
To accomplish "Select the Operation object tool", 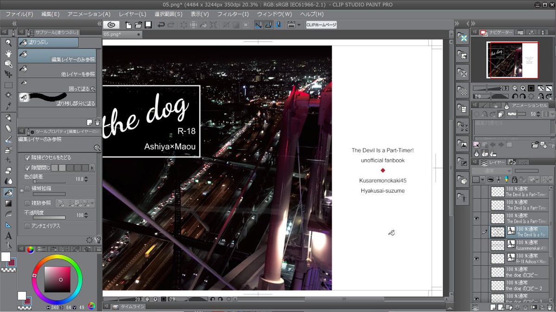I will pyautogui.click(x=8, y=63).
